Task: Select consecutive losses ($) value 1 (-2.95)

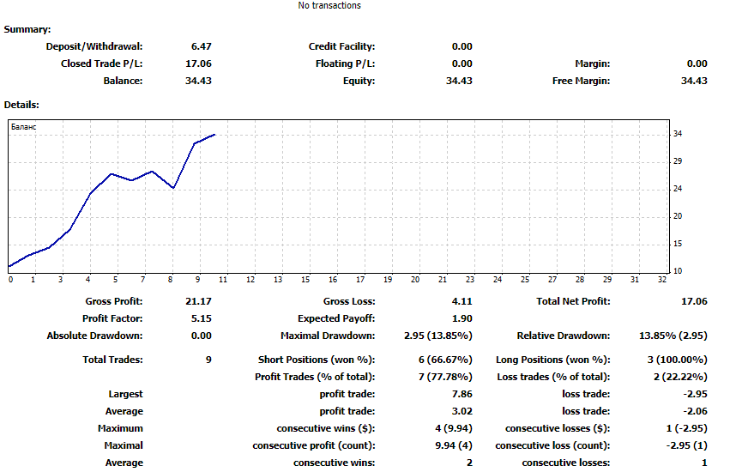Action: (686, 428)
